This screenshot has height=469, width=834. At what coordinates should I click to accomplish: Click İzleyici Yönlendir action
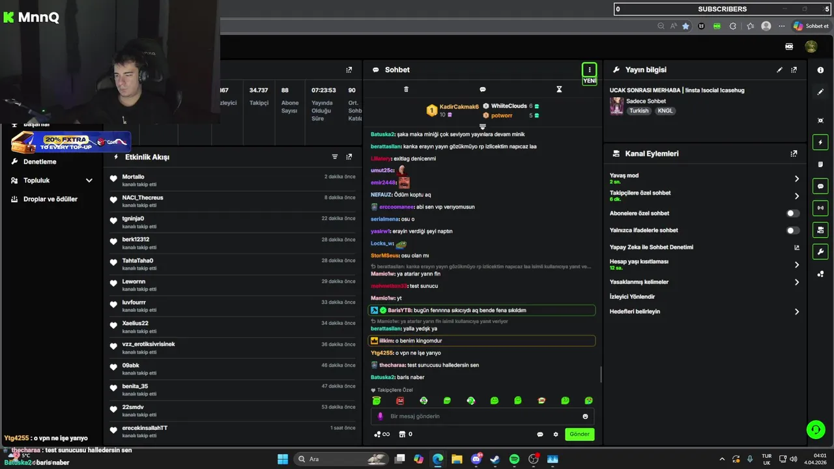pyautogui.click(x=632, y=296)
